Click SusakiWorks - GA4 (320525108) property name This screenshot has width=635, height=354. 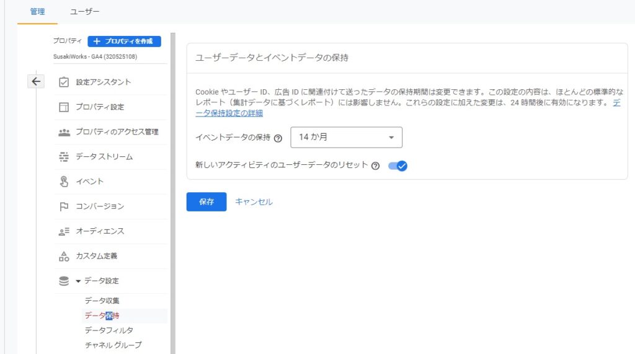click(x=95, y=56)
